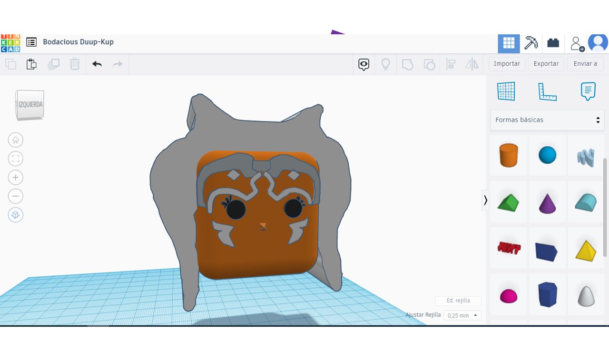Select the scribble shape

pyautogui.click(x=586, y=155)
